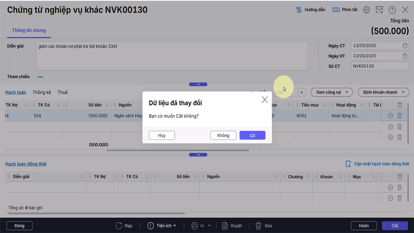Click Có to confirm saving
Viewport: 414px width, 233px height.
tap(253, 136)
